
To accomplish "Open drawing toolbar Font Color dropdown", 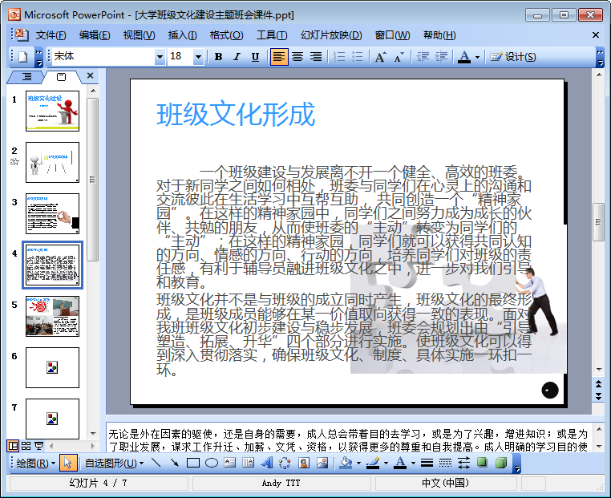I will pyautogui.click(x=413, y=464).
